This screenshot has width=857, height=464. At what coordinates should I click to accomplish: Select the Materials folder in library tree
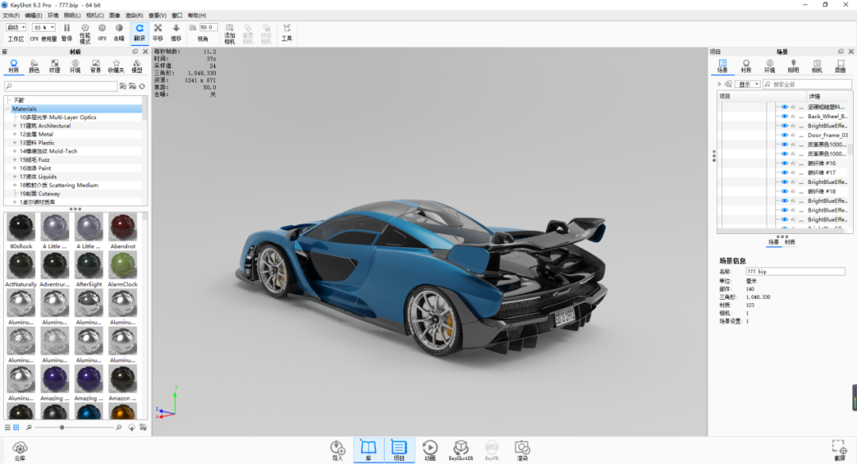76,109
